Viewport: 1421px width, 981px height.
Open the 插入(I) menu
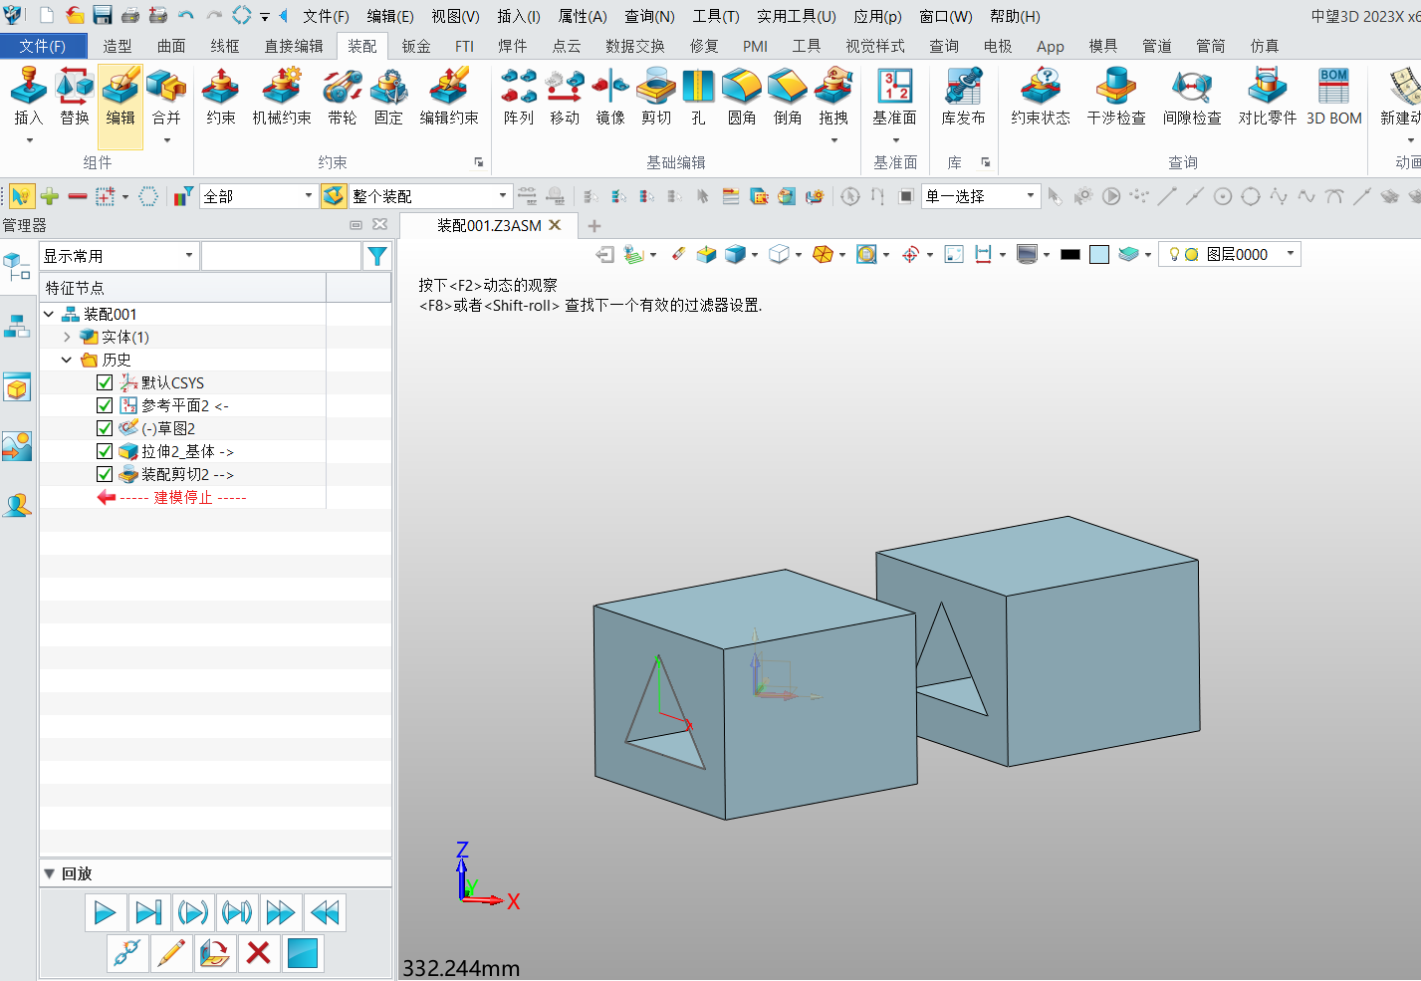coord(518,16)
